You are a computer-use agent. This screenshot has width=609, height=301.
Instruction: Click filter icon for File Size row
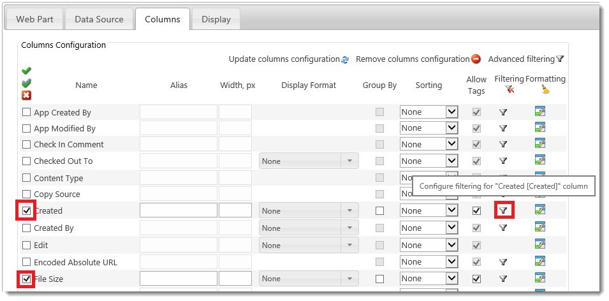[503, 279]
